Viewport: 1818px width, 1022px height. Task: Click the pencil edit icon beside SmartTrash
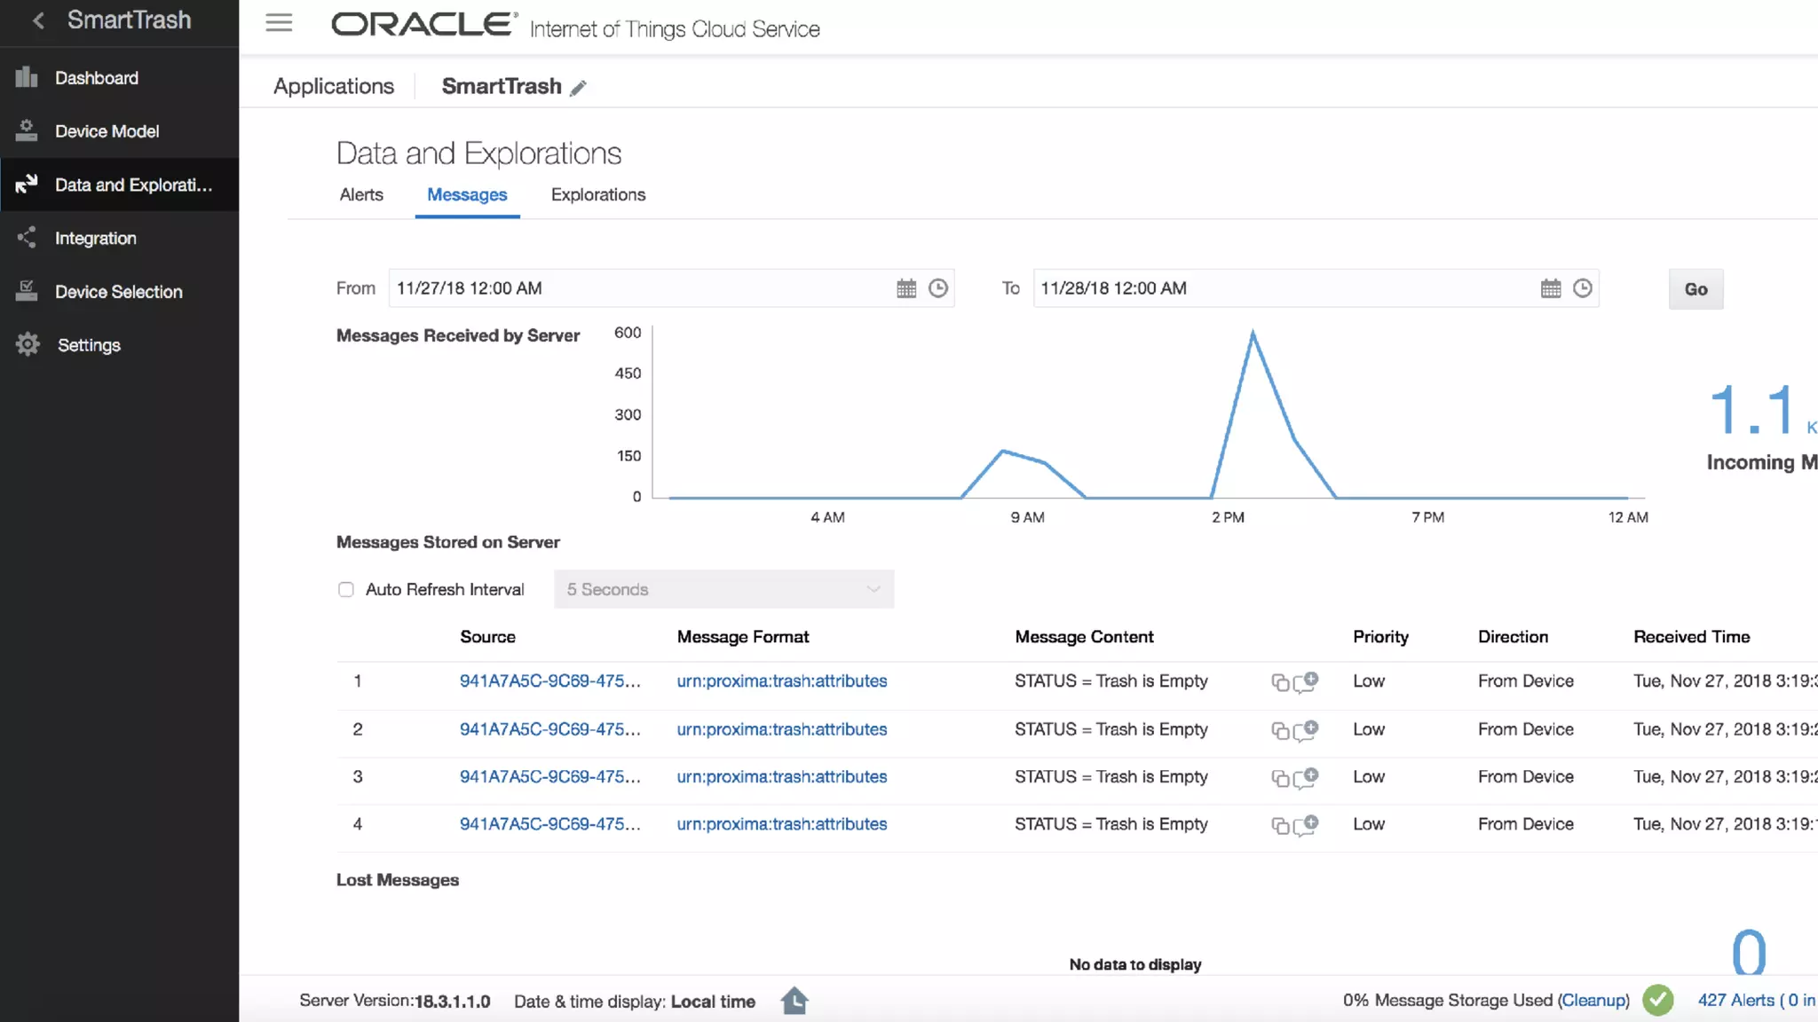point(578,88)
